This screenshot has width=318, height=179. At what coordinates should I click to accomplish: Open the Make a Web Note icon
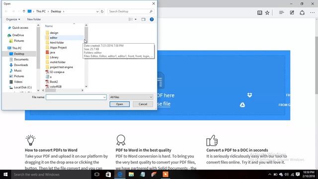click(292, 12)
